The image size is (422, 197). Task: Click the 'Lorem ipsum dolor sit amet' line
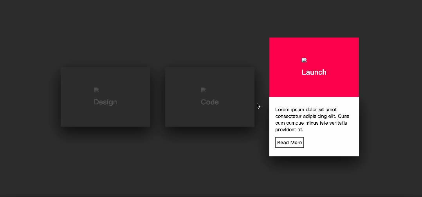click(x=306, y=109)
